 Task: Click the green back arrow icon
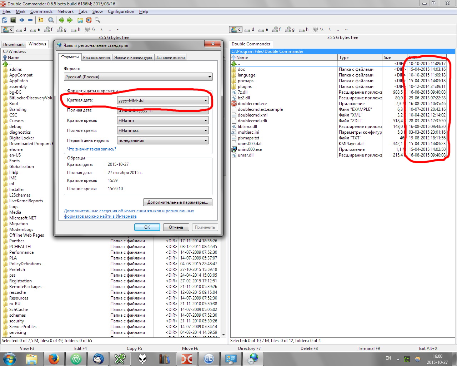61,20
